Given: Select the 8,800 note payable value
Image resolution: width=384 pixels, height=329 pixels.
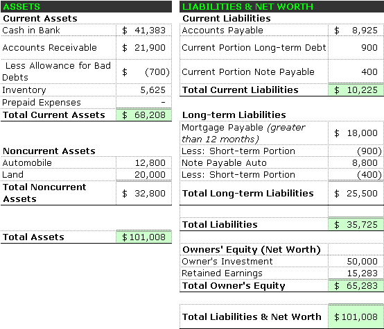Looking at the screenshot, I should click(356, 162).
